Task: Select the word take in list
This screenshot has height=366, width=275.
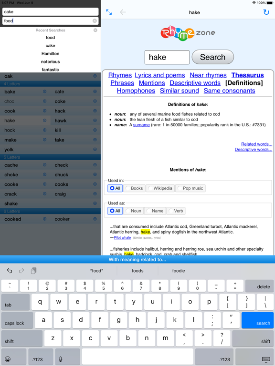Action: point(59,140)
